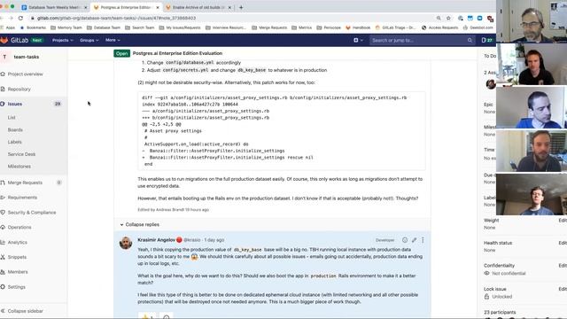Open Members in sidebar
The image size is (567, 319).
(x=18, y=272)
